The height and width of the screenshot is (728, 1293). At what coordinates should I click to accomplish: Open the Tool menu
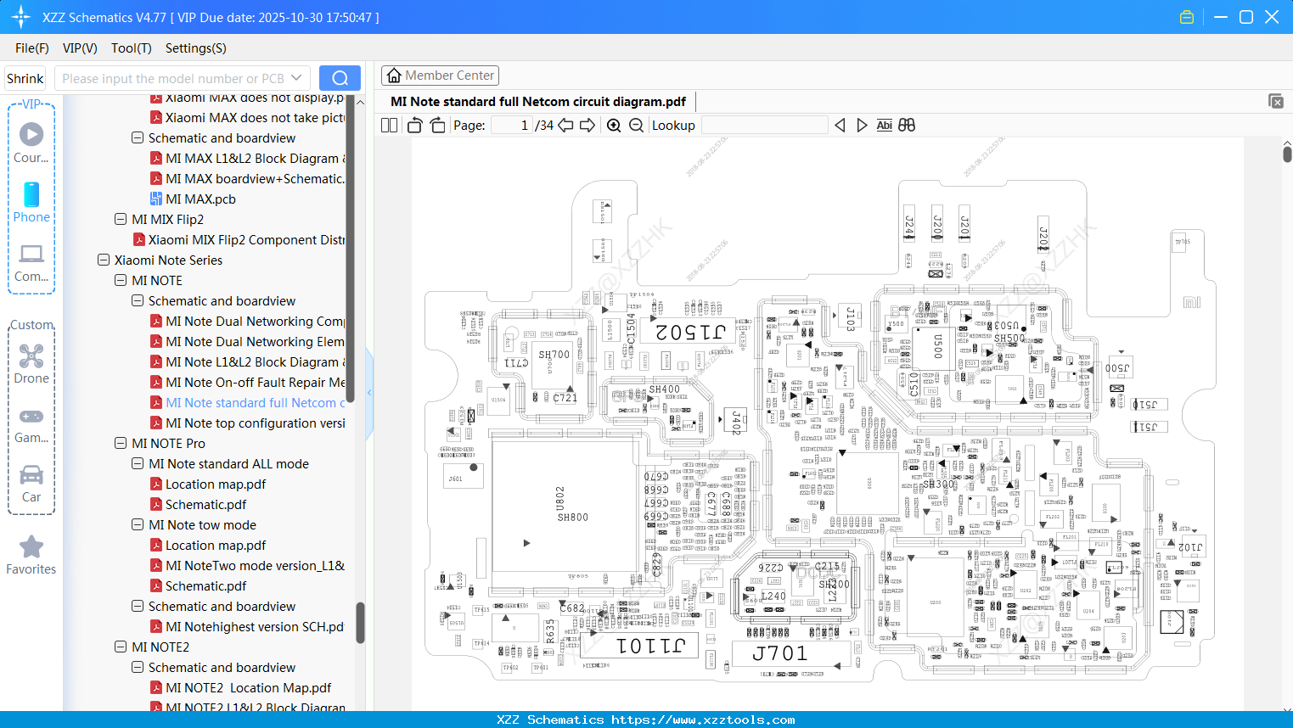pyautogui.click(x=131, y=48)
